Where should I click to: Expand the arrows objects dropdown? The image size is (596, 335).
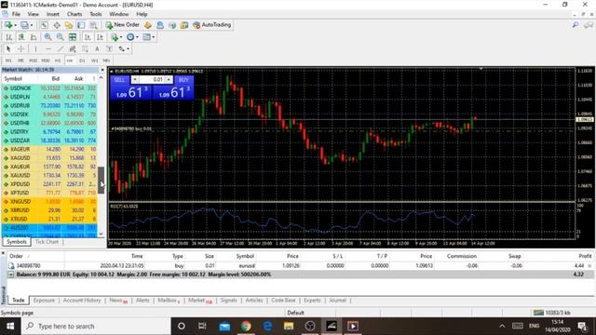pos(129,49)
